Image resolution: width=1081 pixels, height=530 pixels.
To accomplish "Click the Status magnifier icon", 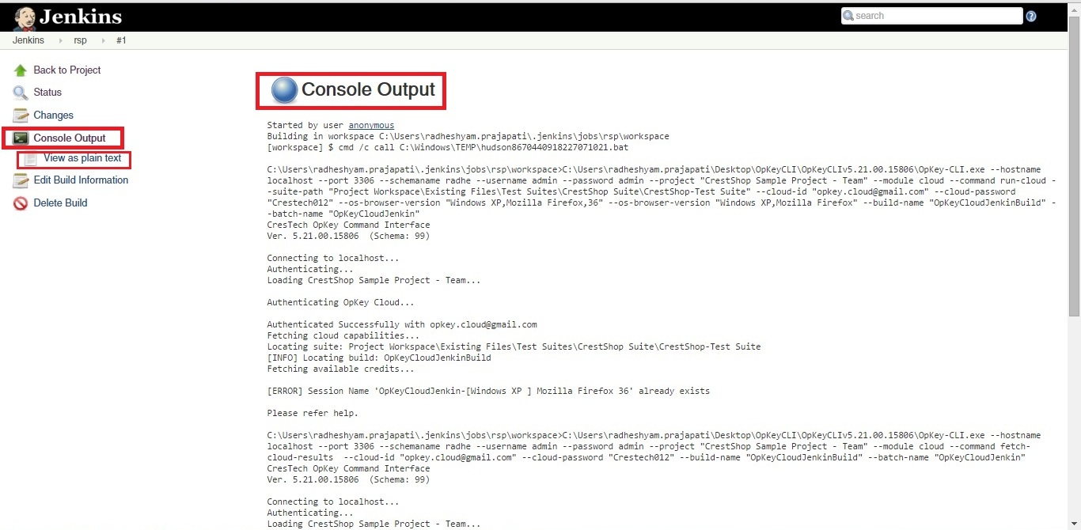I will pyautogui.click(x=21, y=93).
